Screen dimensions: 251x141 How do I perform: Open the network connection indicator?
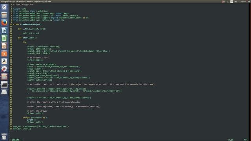(227, 2)
